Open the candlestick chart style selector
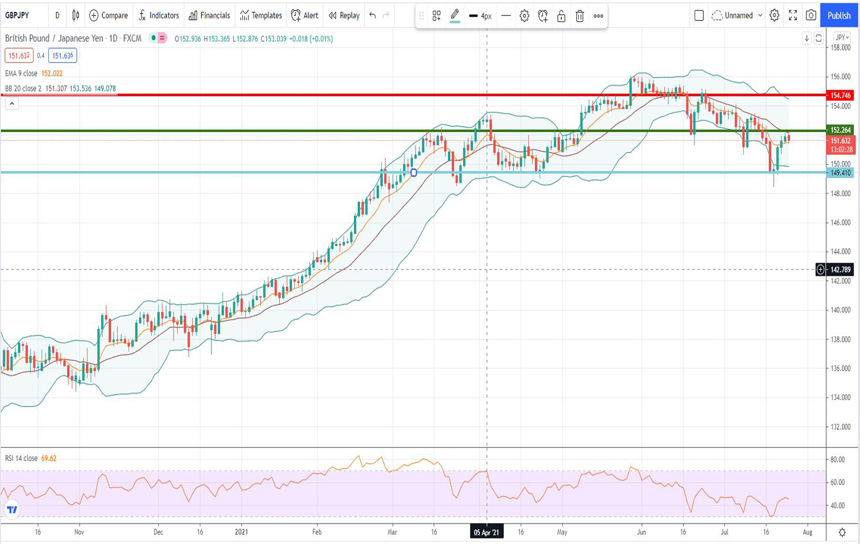The image size is (860, 544). pyautogui.click(x=76, y=15)
